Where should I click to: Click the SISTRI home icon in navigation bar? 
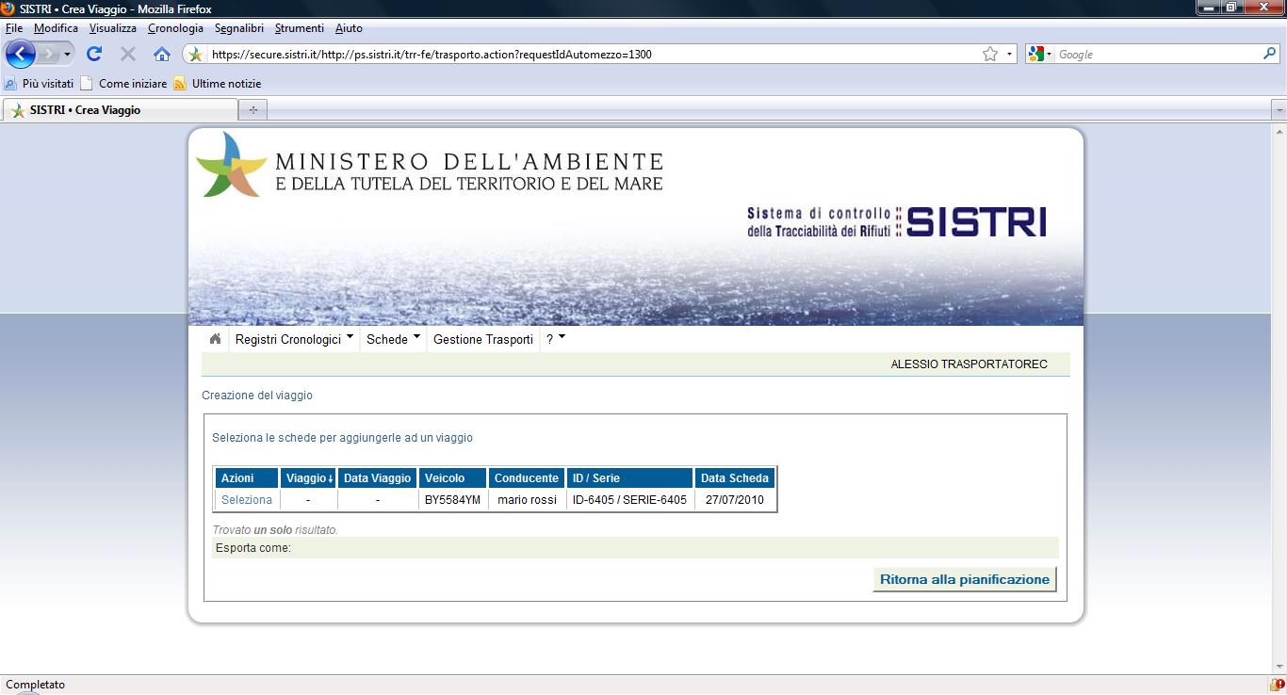click(x=215, y=339)
